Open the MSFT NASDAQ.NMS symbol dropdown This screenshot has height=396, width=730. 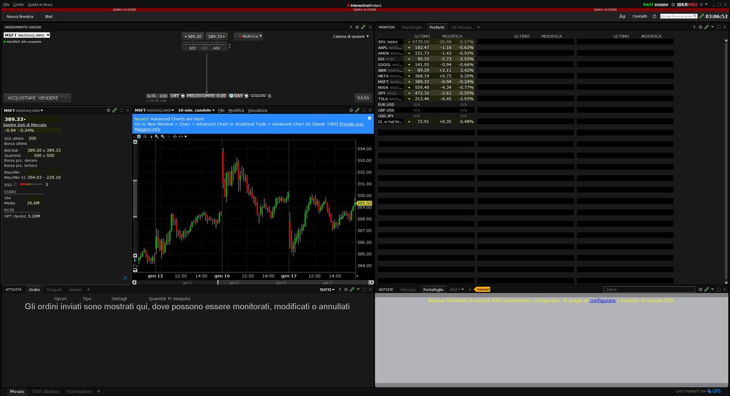pos(26,35)
